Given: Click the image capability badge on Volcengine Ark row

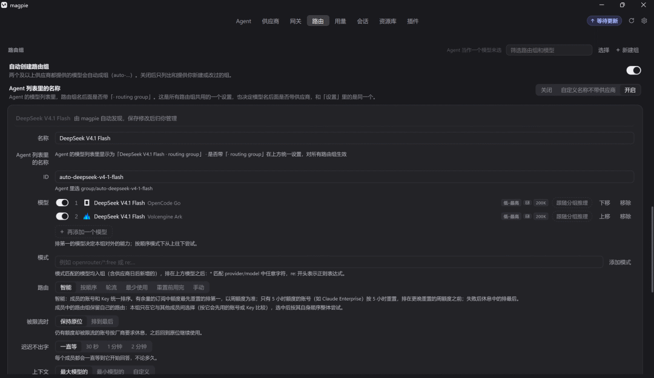Looking at the screenshot, I should coord(527,217).
